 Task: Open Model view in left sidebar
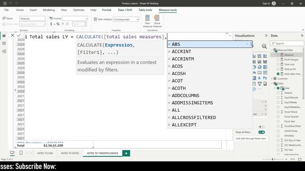point(4,51)
